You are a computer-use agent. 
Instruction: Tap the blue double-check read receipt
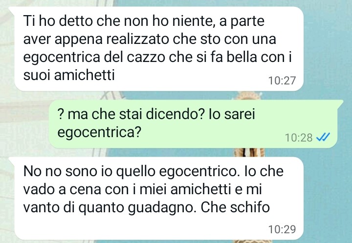(323, 137)
